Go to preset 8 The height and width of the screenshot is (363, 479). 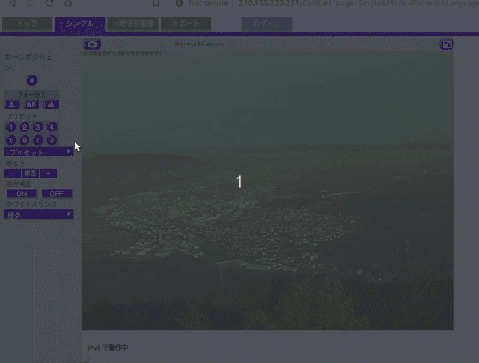pos(51,140)
